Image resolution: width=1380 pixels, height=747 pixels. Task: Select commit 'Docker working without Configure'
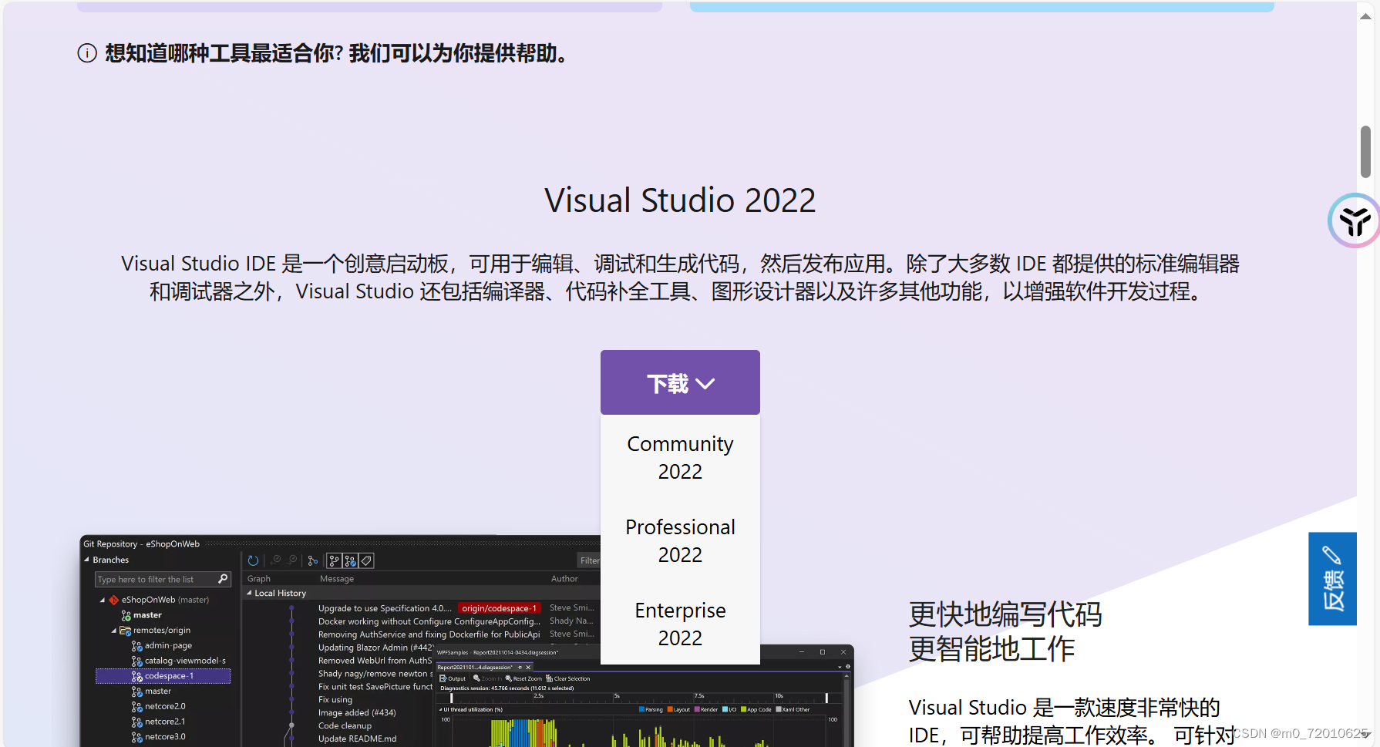429,621
